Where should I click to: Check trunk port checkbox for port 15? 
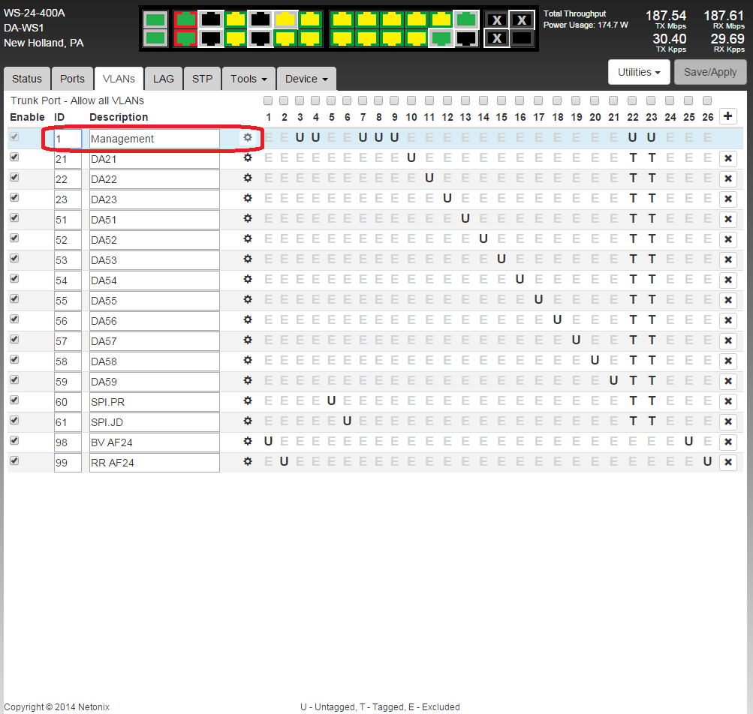pos(501,100)
